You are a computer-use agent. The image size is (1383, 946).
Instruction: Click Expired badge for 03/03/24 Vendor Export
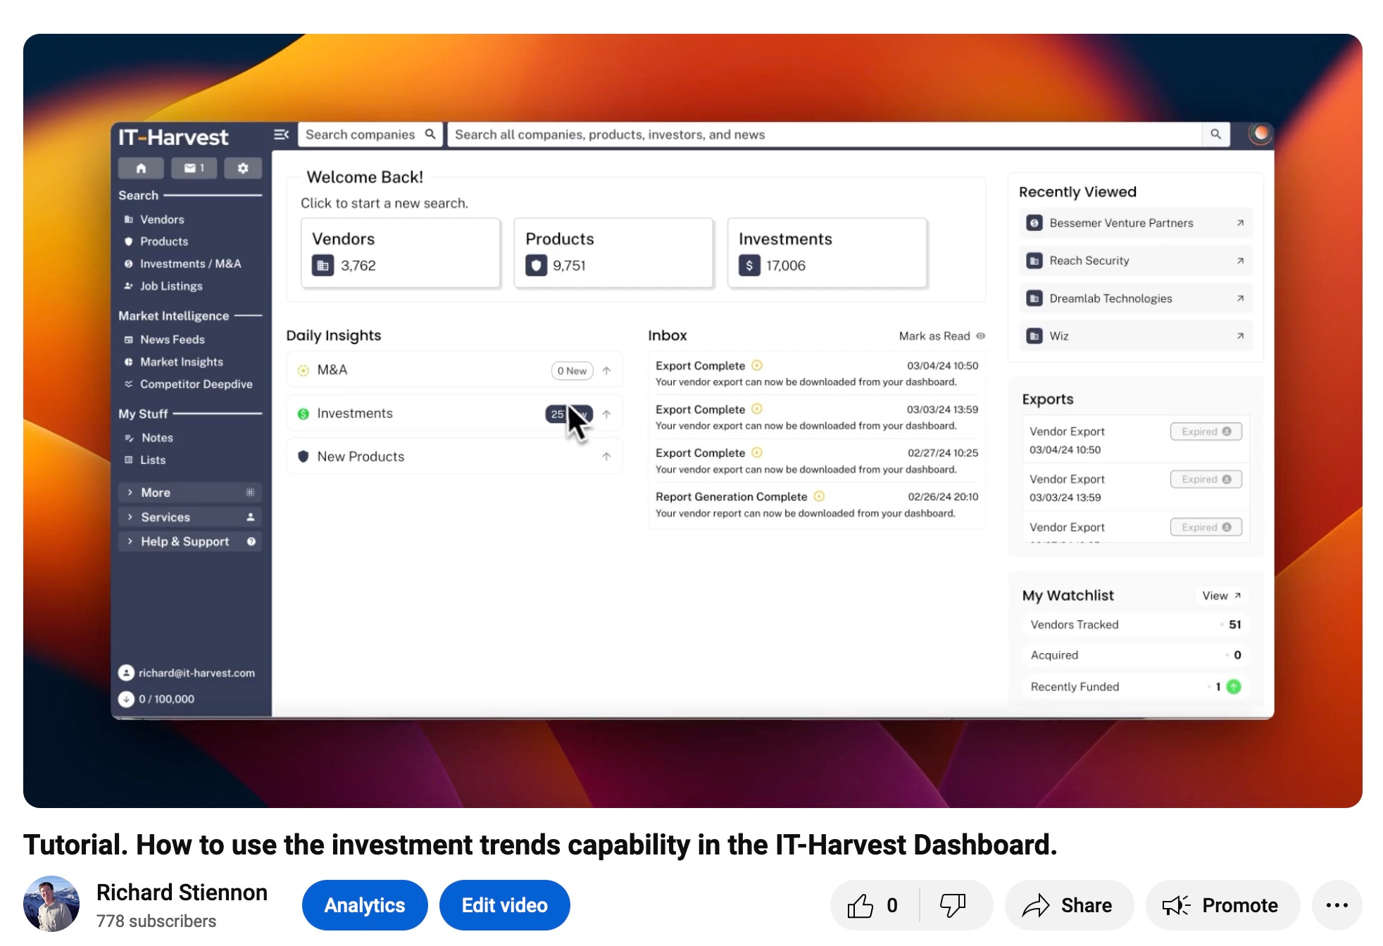[1206, 479]
